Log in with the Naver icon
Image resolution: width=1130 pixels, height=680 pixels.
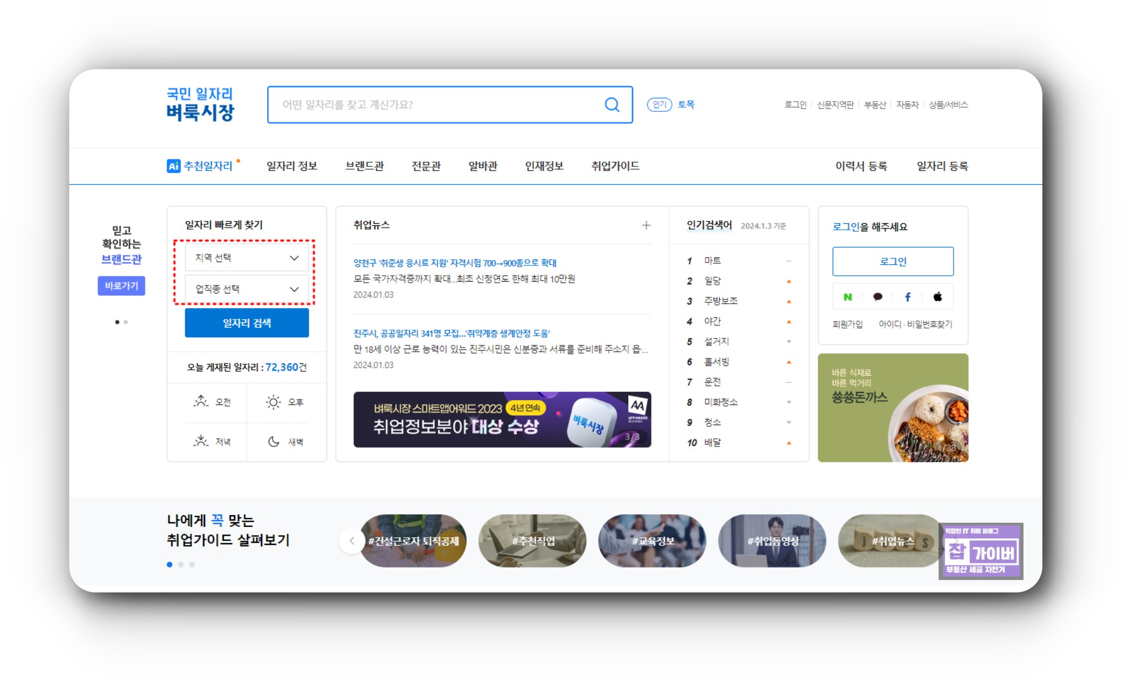847,297
